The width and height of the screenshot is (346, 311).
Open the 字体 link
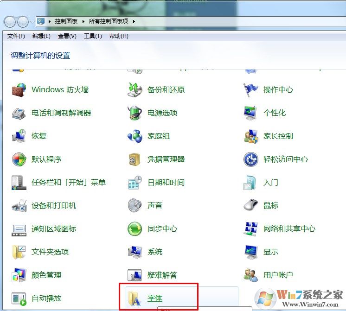(x=155, y=298)
